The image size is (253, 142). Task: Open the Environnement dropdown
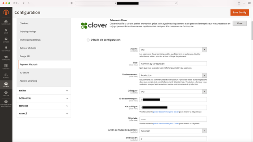pos(173,75)
